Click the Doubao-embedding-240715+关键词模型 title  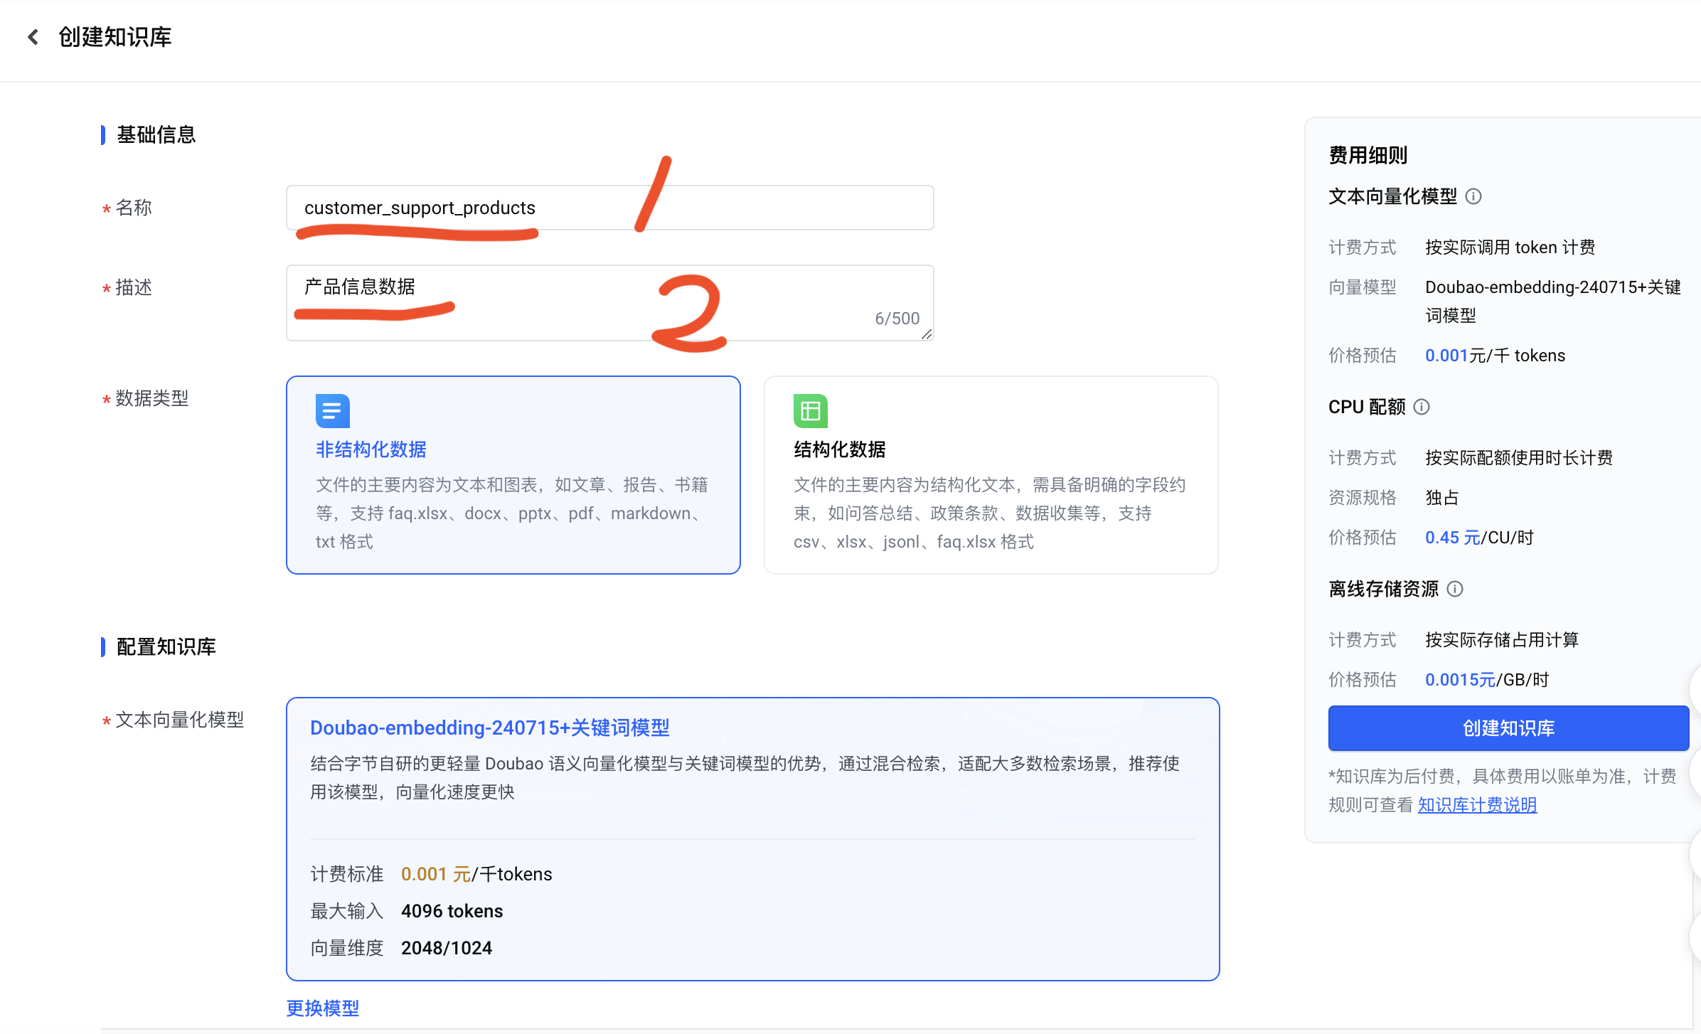tap(489, 727)
